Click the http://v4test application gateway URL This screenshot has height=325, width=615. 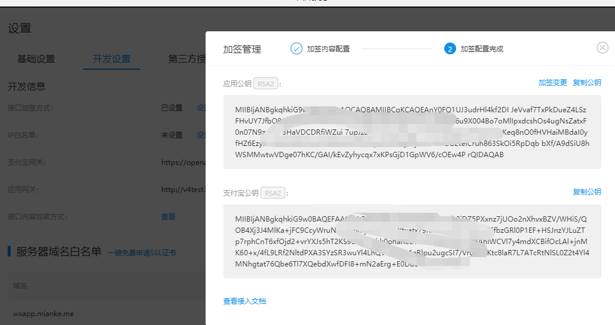pos(183,190)
